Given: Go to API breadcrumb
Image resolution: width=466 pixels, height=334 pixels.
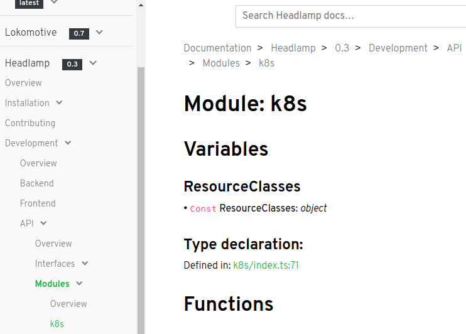Looking at the screenshot, I should click(x=455, y=48).
